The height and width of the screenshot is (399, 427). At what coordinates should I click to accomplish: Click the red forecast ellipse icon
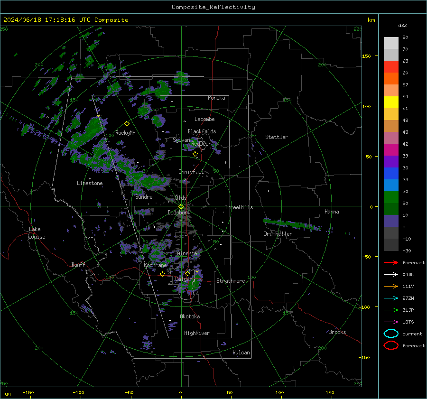(x=391, y=345)
